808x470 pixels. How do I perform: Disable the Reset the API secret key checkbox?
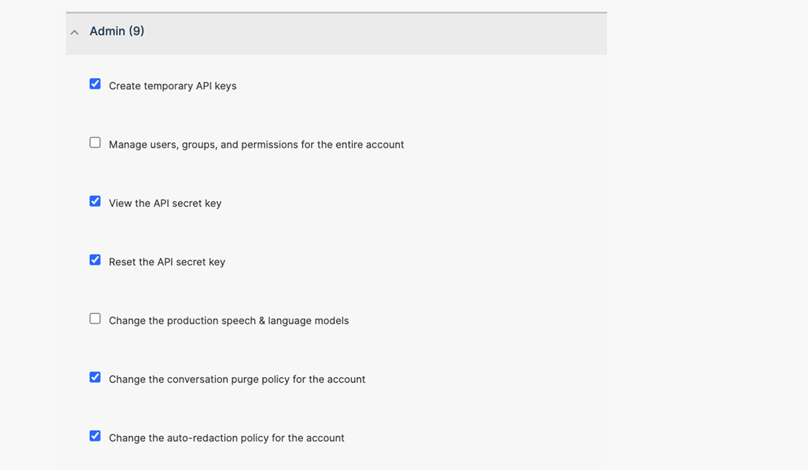point(95,260)
